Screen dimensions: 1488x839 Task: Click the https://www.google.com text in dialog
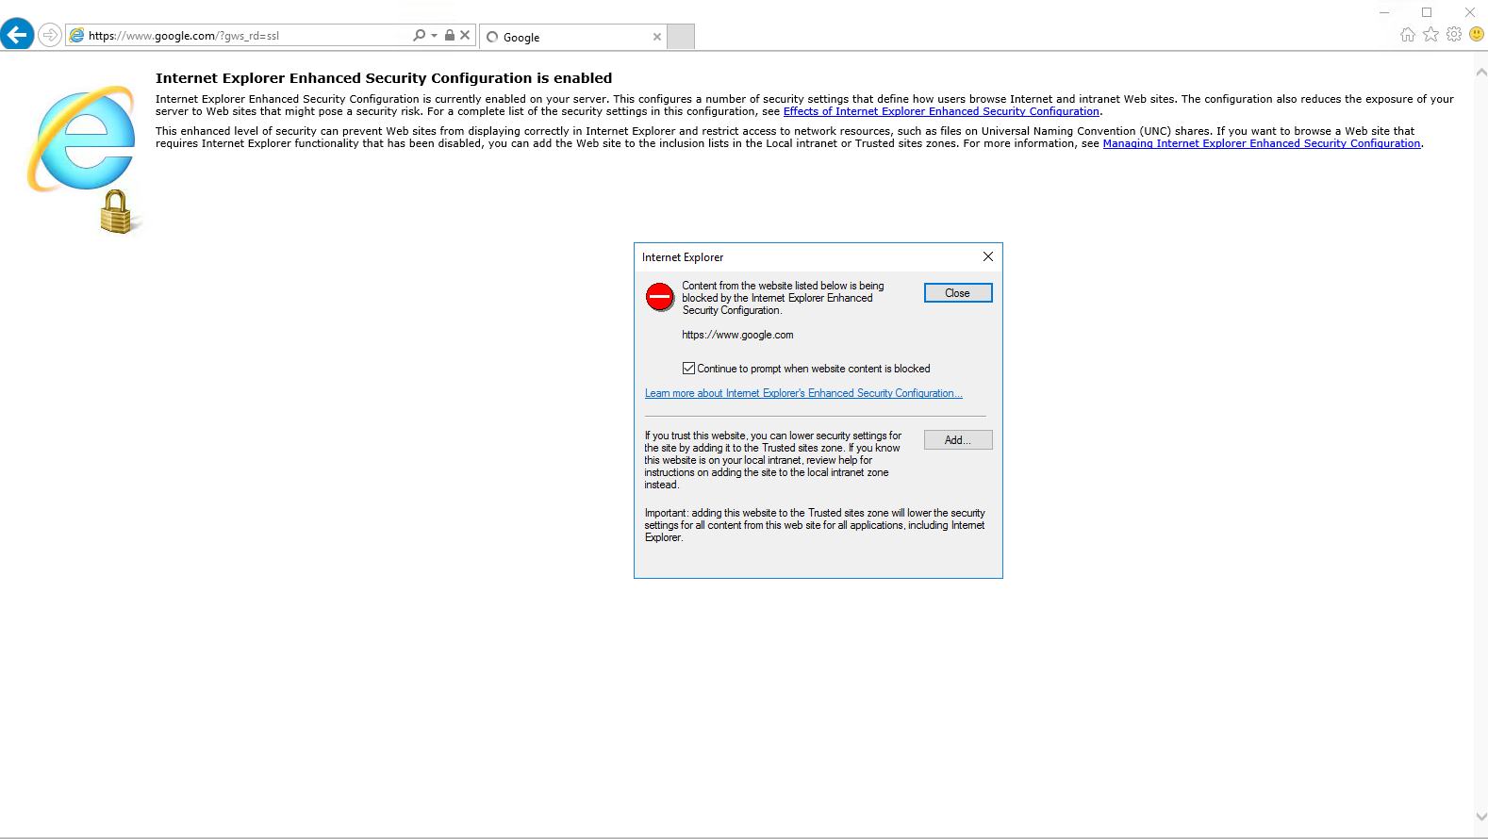coord(737,335)
